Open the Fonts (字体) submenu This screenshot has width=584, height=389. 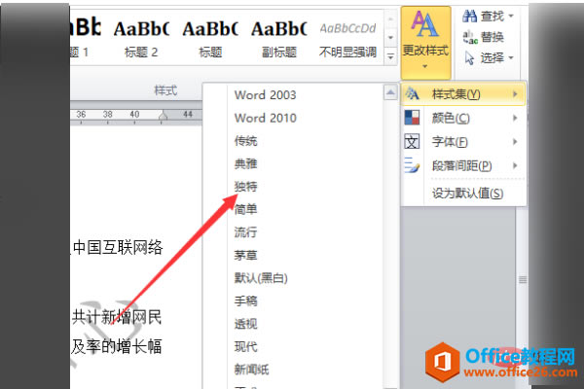[463, 142]
